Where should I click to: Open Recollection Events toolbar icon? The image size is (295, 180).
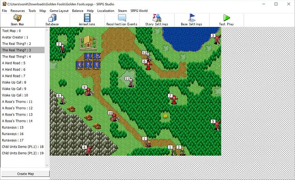click(x=122, y=18)
